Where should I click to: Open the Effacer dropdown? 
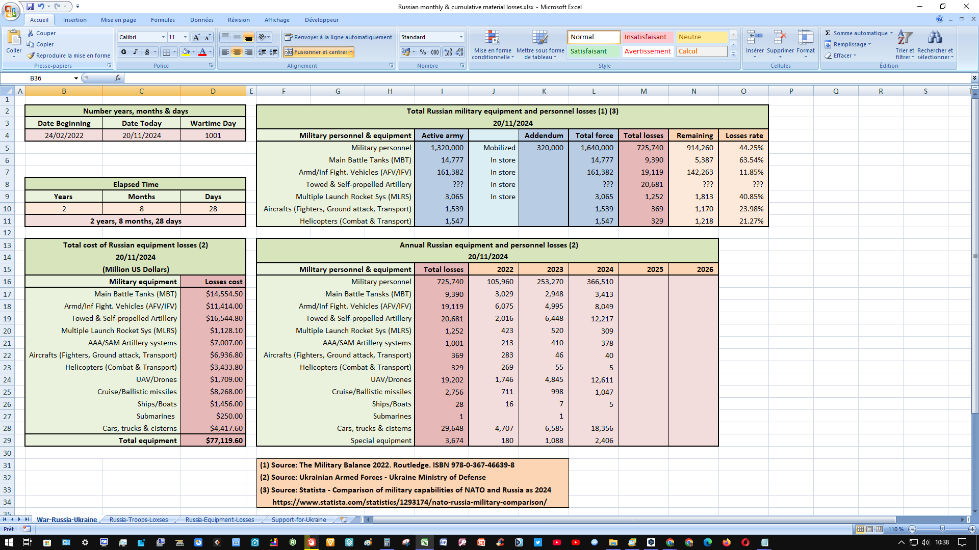point(841,56)
